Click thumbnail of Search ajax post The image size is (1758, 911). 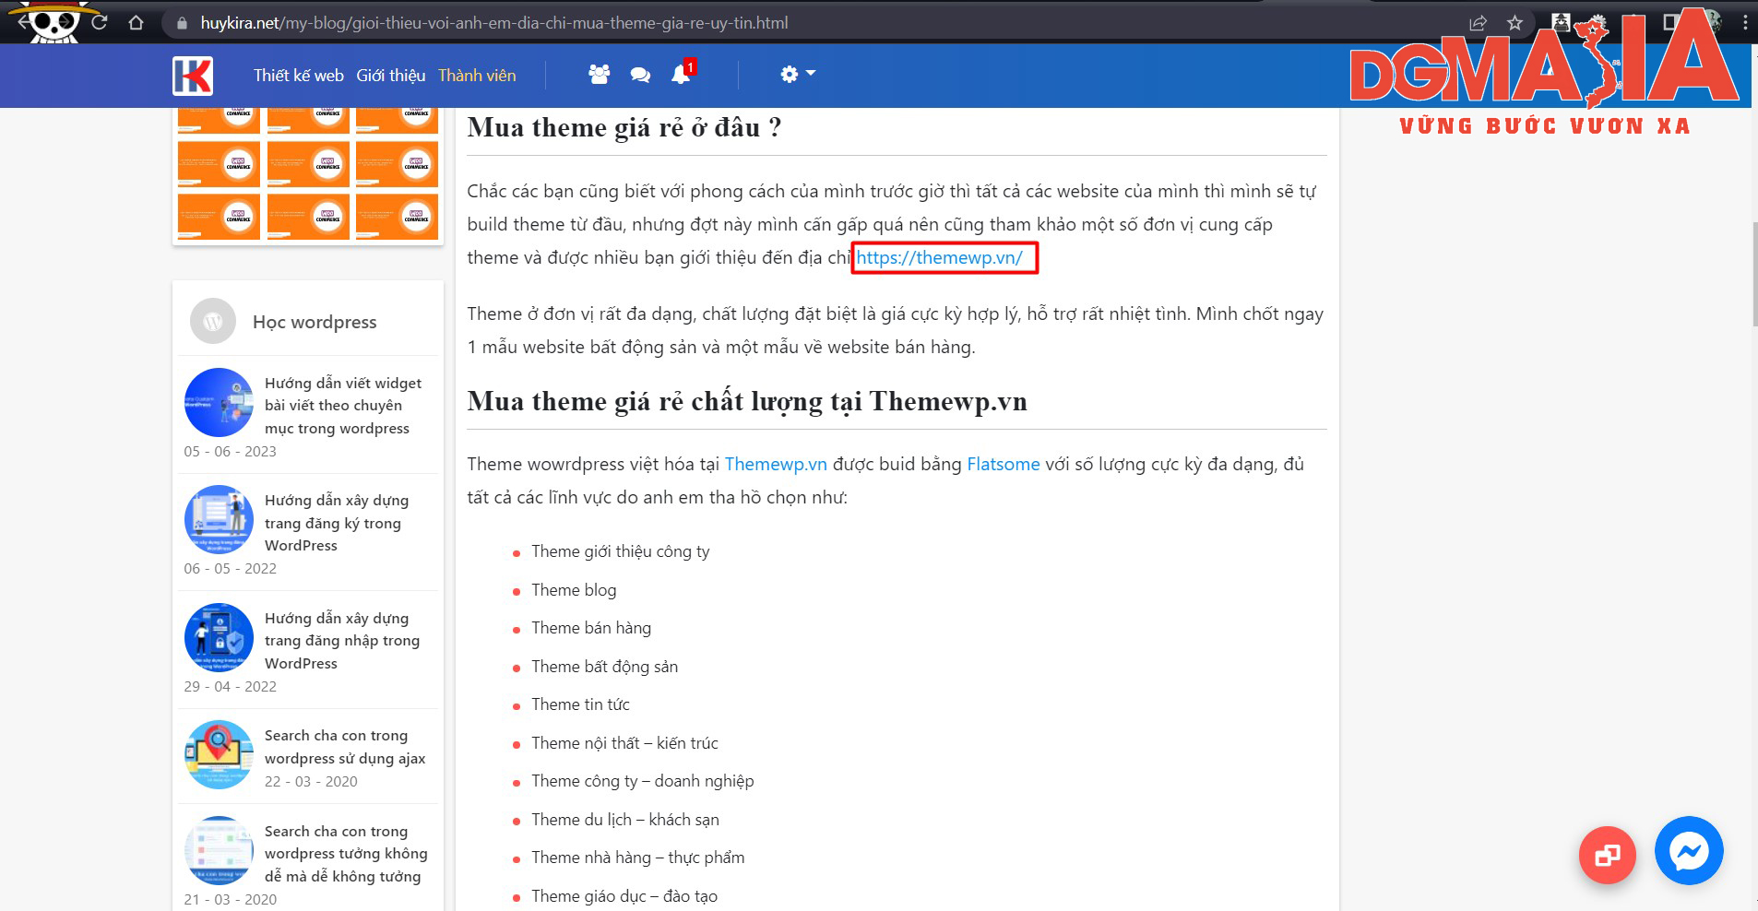click(x=219, y=755)
